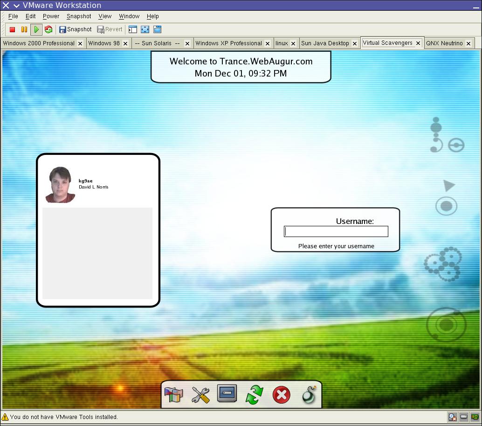Open the language flags icon on login bar
The image size is (482, 426).
174,395
